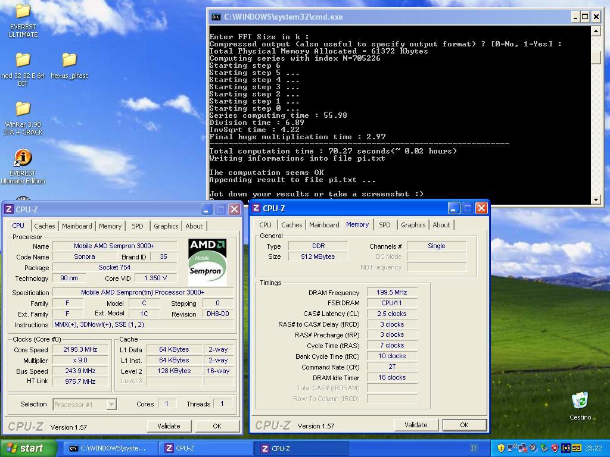This screenshot has height=457, width=610.
Task: Select the EVEREST ULTIMATE folder icon
Action: pos(23,11)
